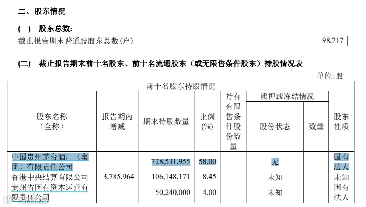366x207 pixels.
Task: Click 未知 share status in 香港中央结算 row
Action: [275, 177]
